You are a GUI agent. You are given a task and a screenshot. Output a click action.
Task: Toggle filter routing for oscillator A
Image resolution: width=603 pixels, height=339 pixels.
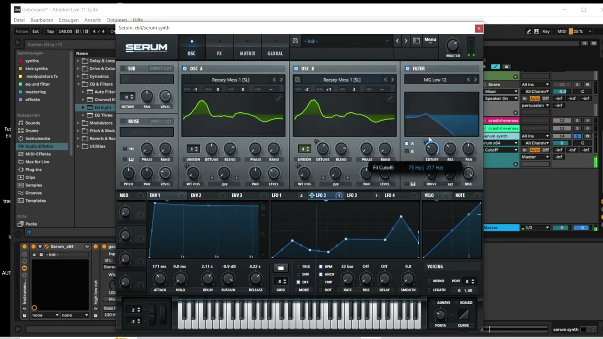pos(407,144)
